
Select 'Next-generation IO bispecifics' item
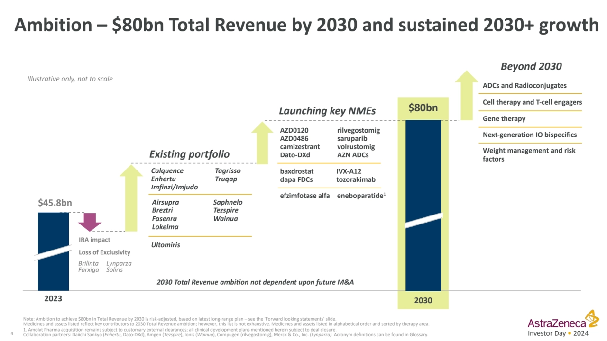click(530, 135)
